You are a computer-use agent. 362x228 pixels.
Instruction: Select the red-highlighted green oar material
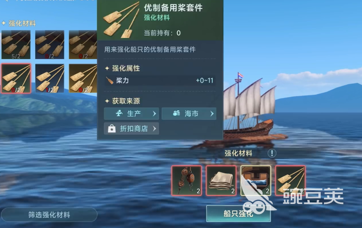[16, 79]
